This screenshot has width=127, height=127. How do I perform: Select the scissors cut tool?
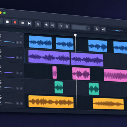(38, 24)
